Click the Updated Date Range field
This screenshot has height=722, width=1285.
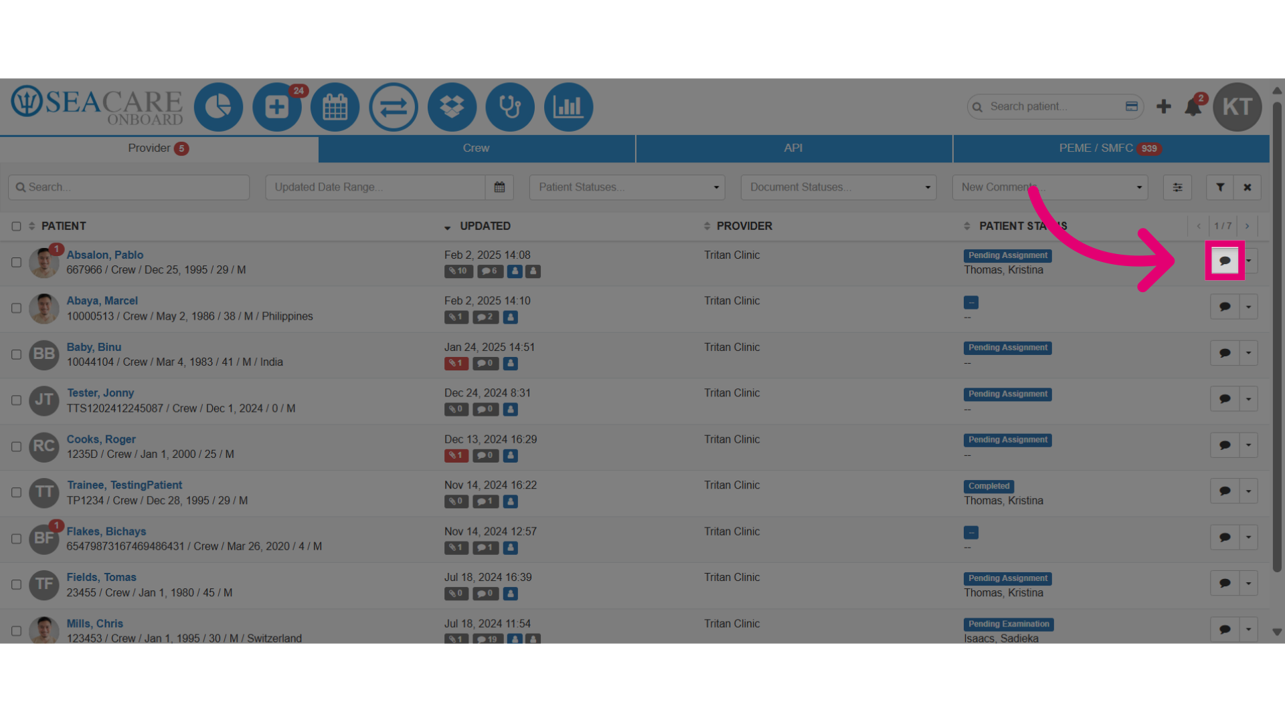[x=375, y=187]
